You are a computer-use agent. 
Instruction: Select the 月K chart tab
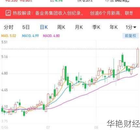pyautogui.click(x=79, y=27)
